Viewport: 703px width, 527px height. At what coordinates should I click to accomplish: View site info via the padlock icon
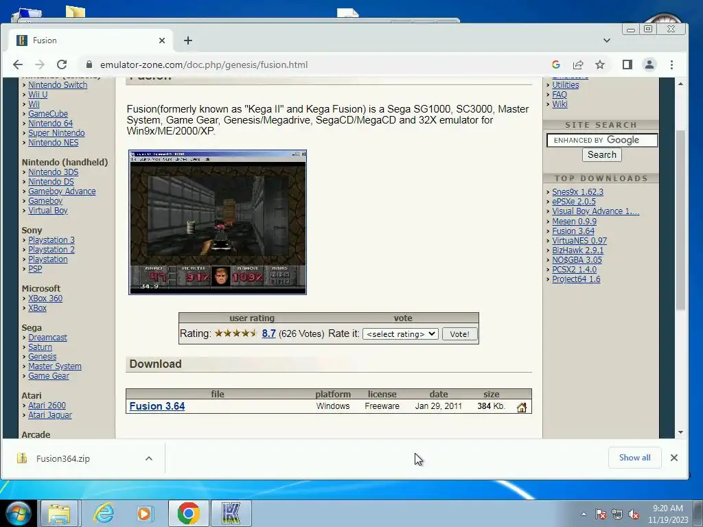[89, 65]
